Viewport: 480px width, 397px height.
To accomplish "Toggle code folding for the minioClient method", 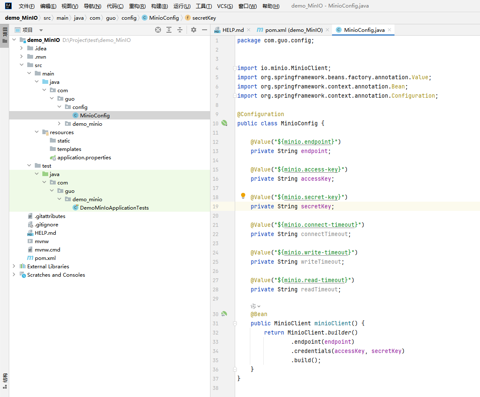I will [x=235, y=323].
